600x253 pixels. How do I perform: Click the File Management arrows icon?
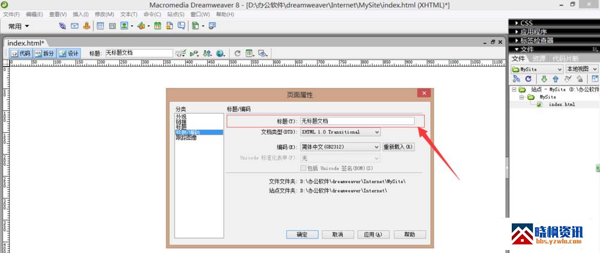[x=208, y=53]
